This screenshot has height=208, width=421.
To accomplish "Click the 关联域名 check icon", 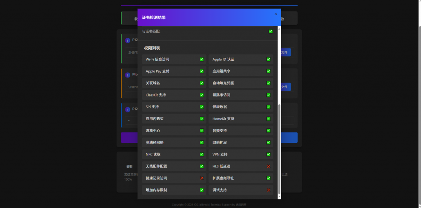I will [x=201, y=83].
